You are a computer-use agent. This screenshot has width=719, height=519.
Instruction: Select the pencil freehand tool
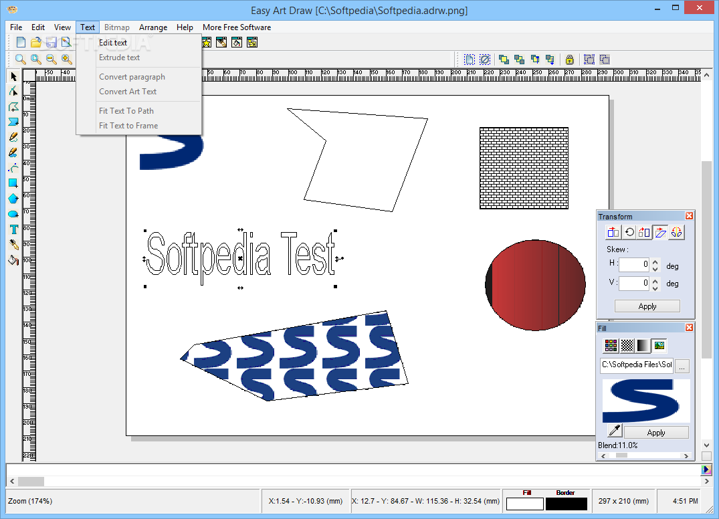(13, 136)
